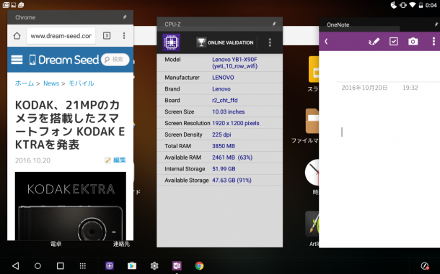The height and width of the screenshot is (274, 440).
Task: Click the 編集 edit link
Action: pyautogui.click(x=115, y=160)
